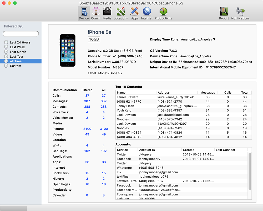Click the clock icon beside Last Year
263x211 pixels.
(6, 56)
